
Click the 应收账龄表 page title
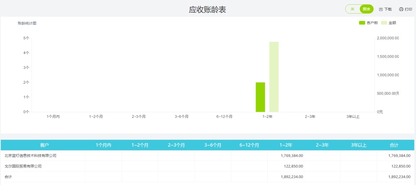point(207,9)
